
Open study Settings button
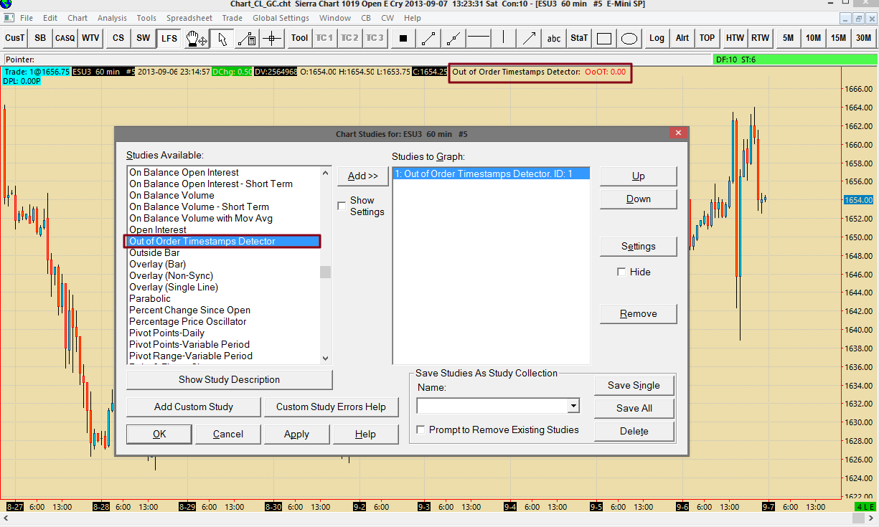pos(639,246)
